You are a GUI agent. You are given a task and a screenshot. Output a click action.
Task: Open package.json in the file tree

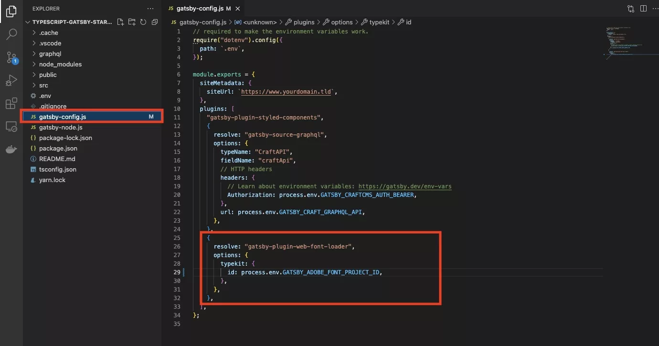pos(58,148)
